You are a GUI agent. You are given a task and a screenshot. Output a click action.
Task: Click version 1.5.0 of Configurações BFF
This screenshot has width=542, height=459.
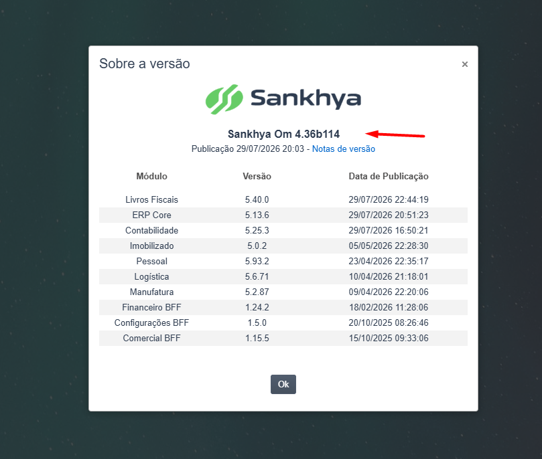pos(257,323)
